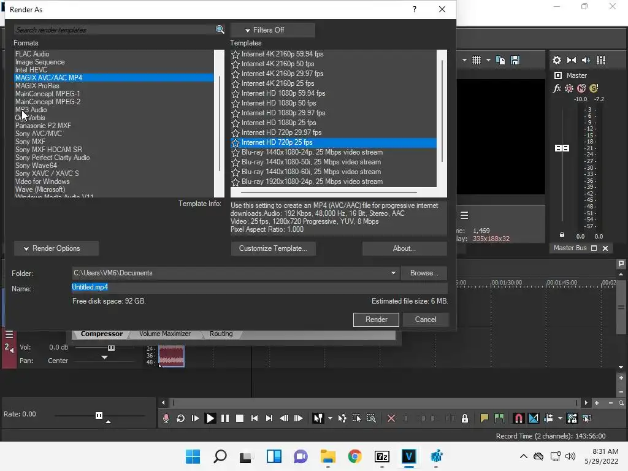
Task: Toggle favorite for Internet 4K 2160p 25 fps
Action: pos(235,83)
